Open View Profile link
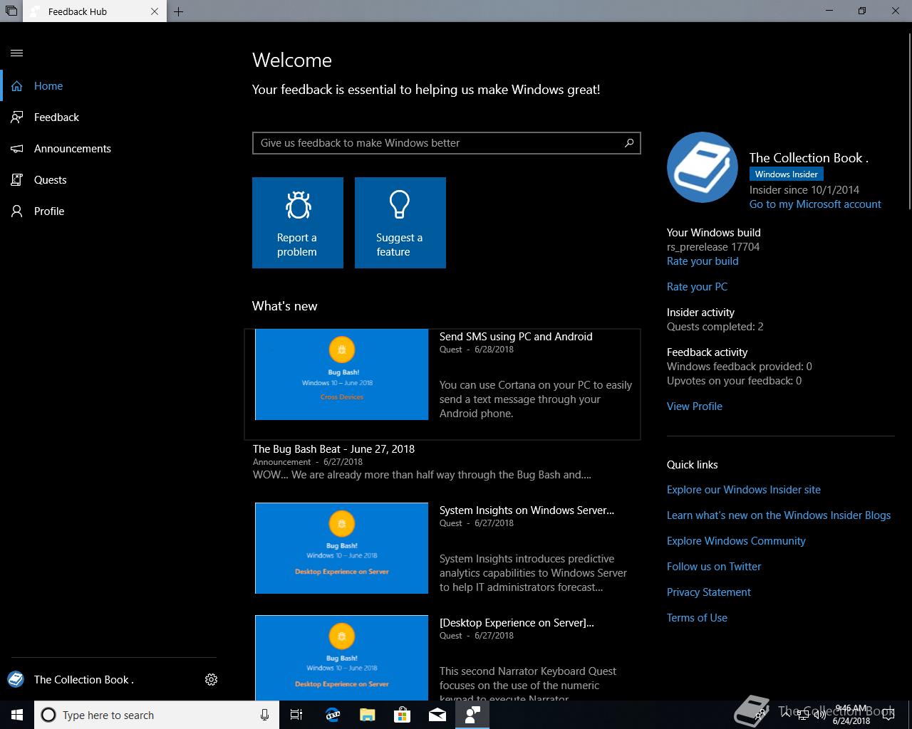Image resolution: width=912 pixels, height=729 pixels. coord(695,407)
